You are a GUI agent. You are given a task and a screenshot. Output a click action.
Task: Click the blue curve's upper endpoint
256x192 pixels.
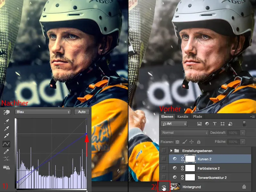[x=86, y=134]
